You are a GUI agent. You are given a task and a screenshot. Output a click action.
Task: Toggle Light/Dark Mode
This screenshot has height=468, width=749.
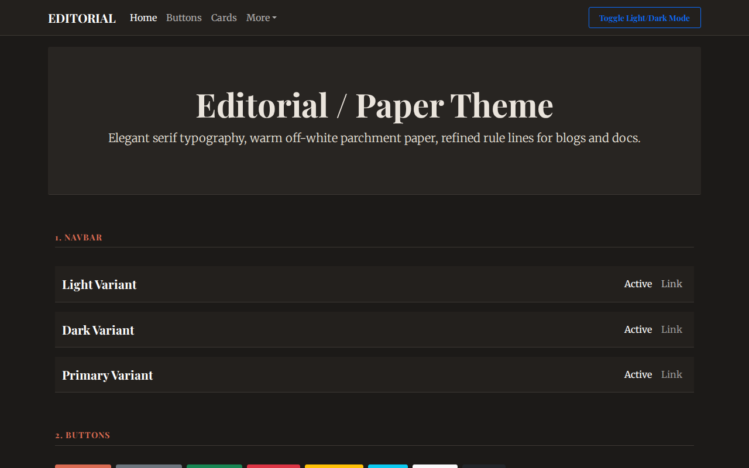[644, 18]
